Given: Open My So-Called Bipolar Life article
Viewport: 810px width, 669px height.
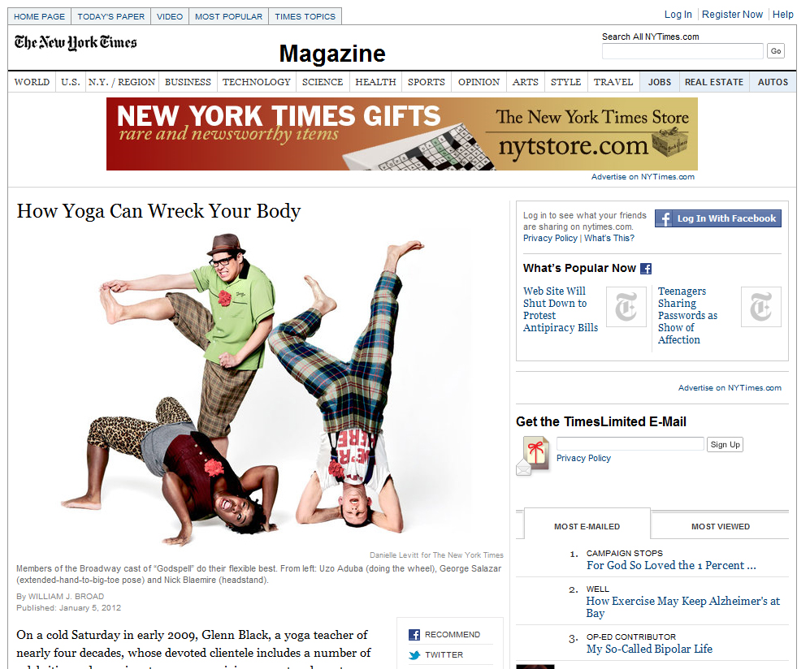Looking at the screenshot, I should click(649, 649).
